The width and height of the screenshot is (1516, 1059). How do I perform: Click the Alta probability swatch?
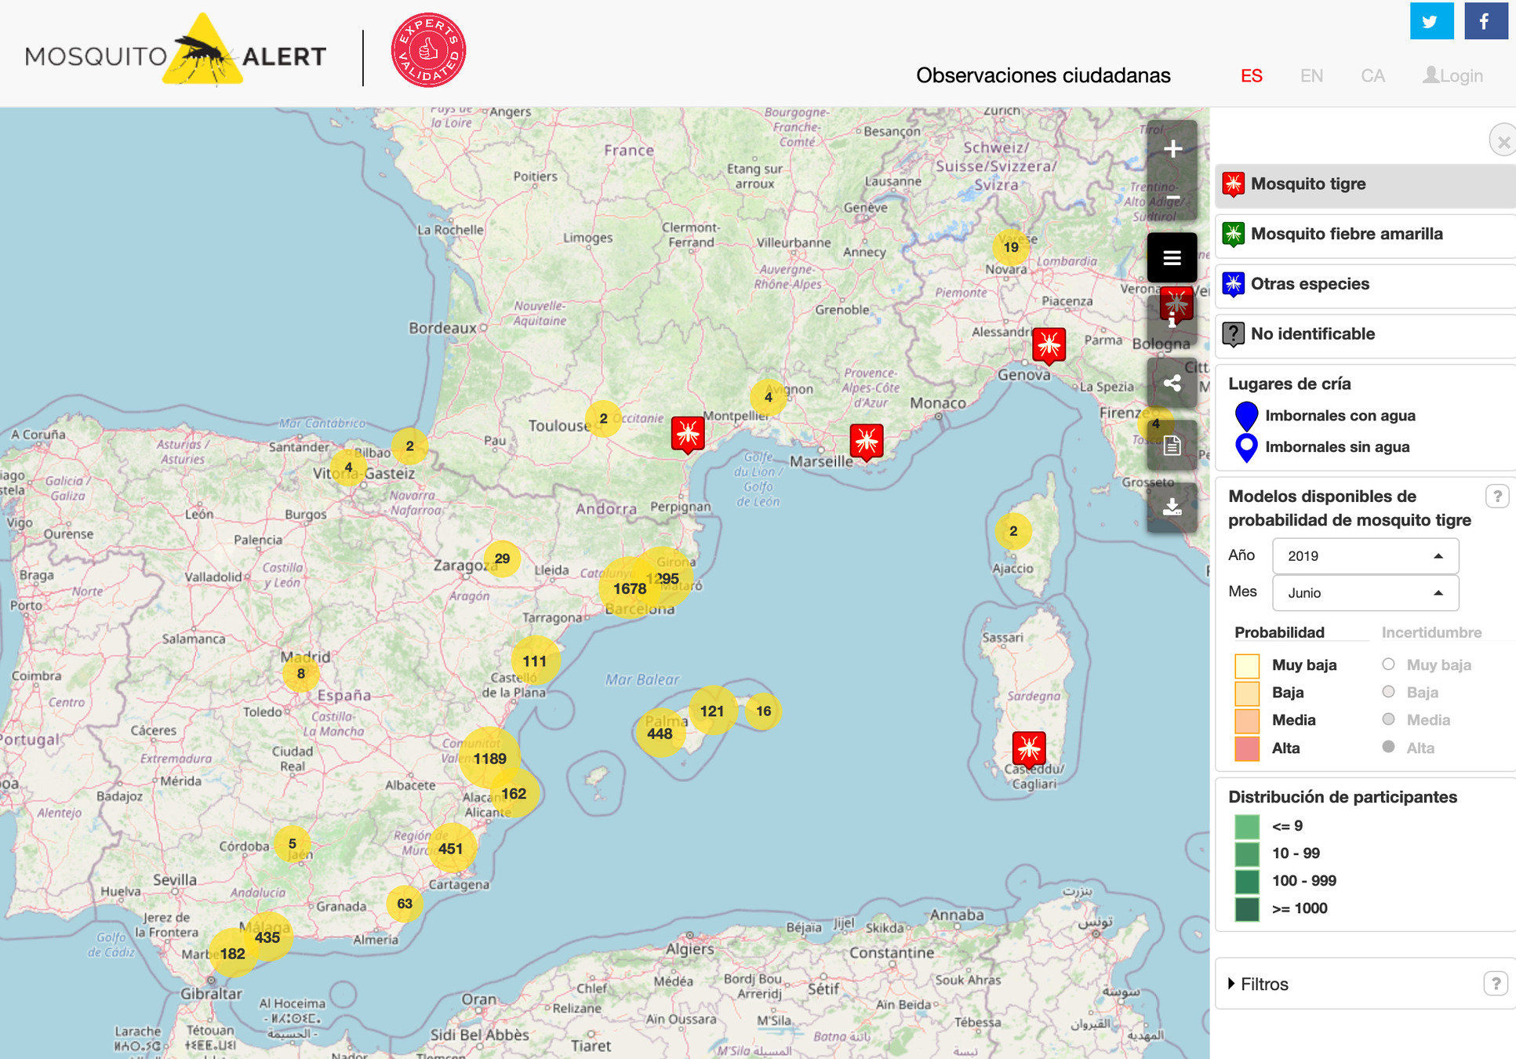1247,748
